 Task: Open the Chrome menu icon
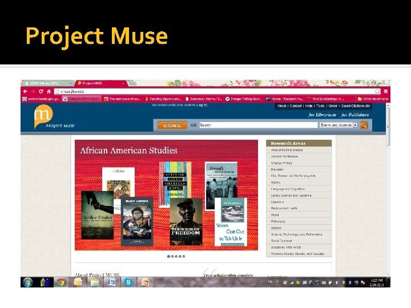pyautogui.click(x=385, y=91)
